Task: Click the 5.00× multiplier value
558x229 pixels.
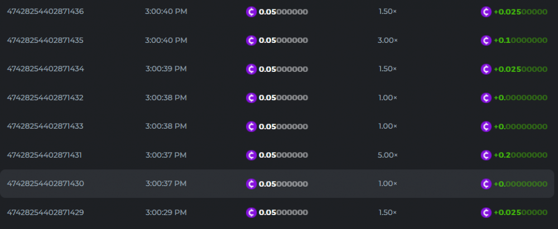Action: click(x=387, y=155)
